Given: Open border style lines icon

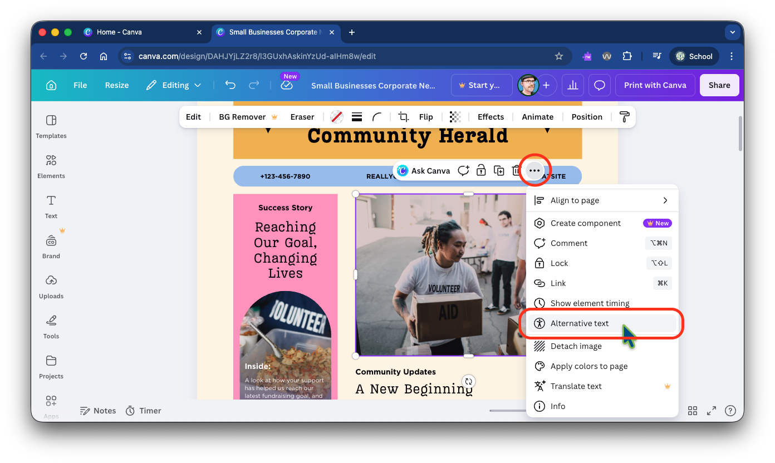Looking at the screenshot, I should click(x=357, y=117).
